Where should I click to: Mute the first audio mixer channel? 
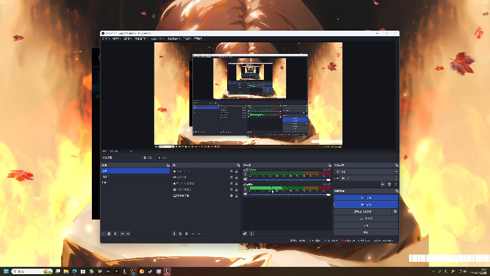[245, 179]
